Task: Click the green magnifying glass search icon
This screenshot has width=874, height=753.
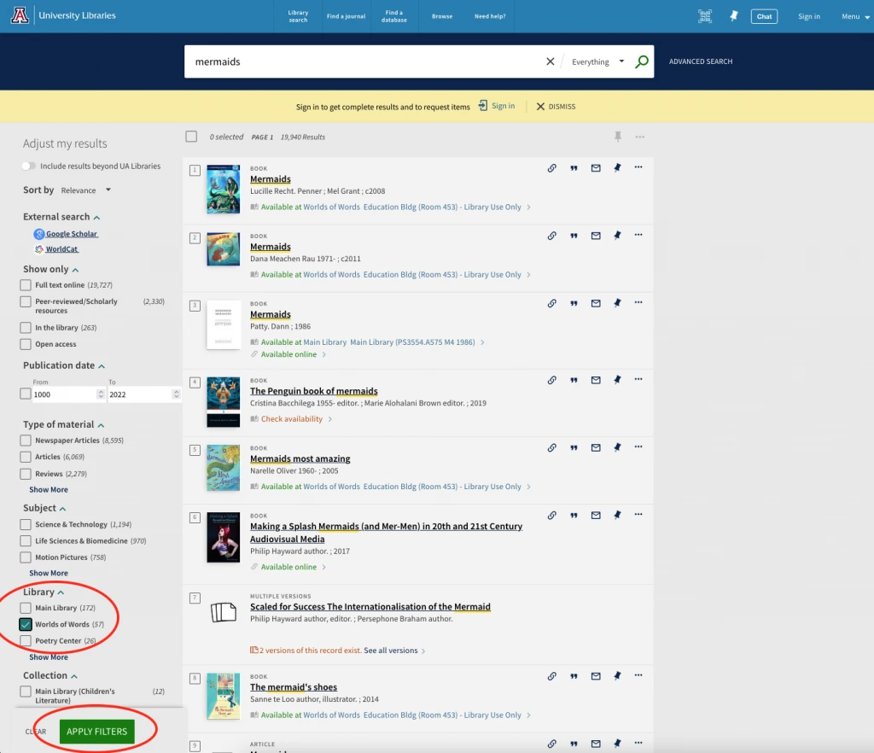Action: 642,61
